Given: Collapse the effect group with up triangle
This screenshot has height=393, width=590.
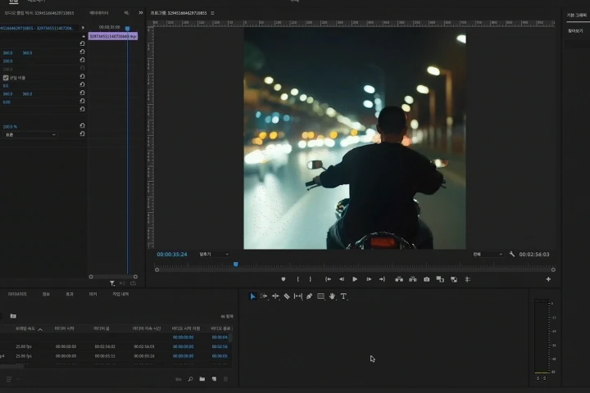Looking at the screenshot, I should (83, 36).
